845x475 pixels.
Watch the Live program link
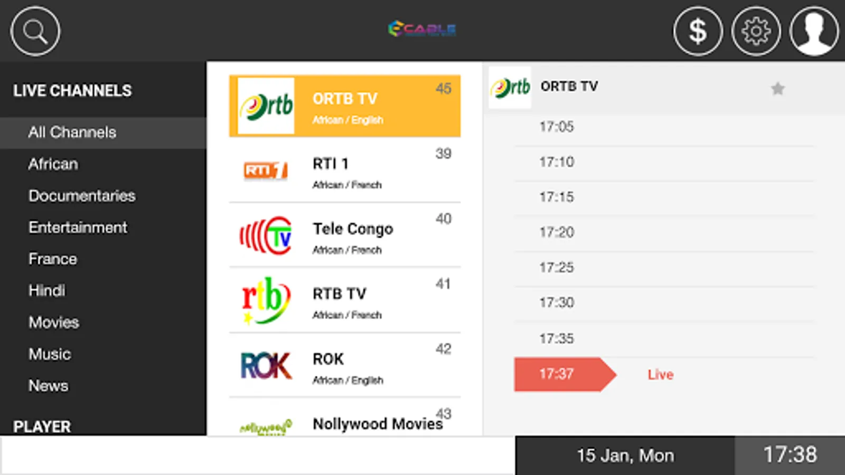point(660,375)
